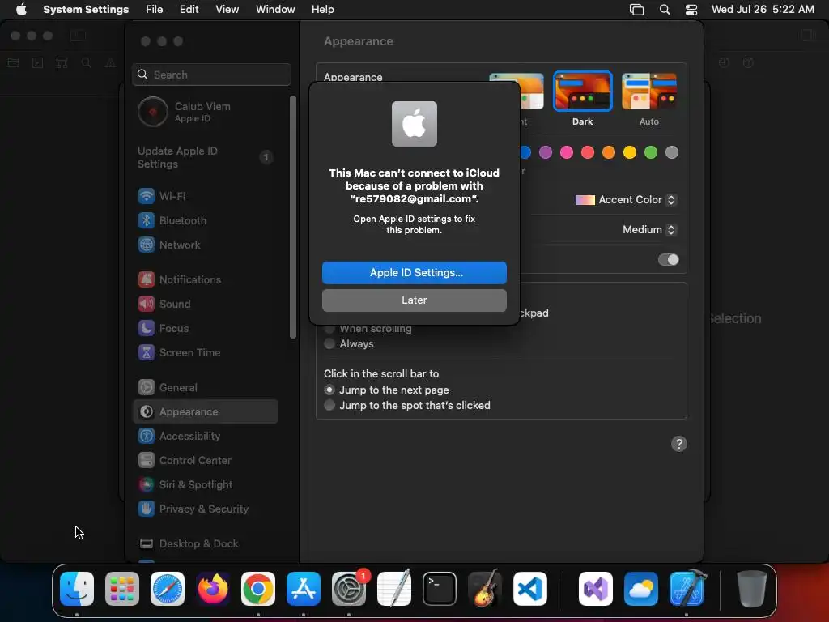Click the help question mark button
829x622 pixels.
(x=679, y=444)
